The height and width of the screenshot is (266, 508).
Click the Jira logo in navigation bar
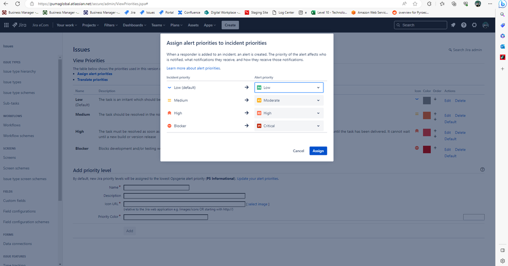tap(19, 25)
